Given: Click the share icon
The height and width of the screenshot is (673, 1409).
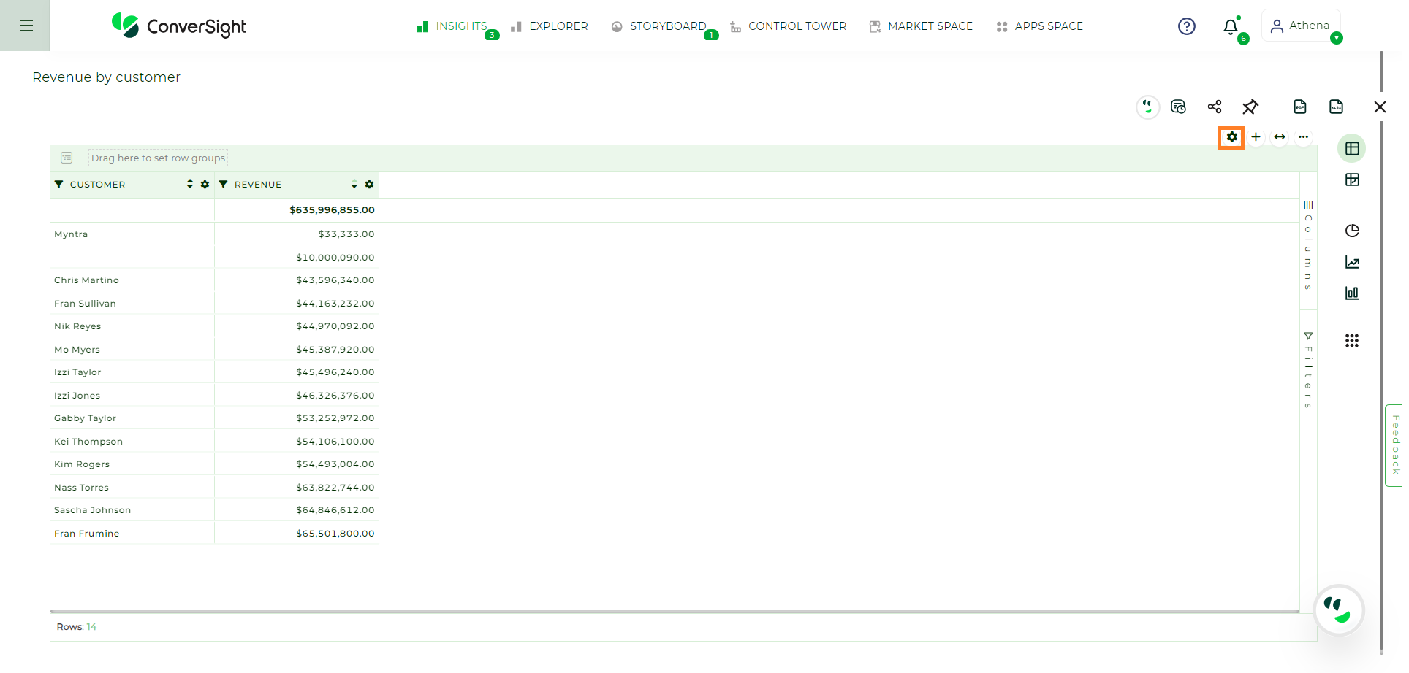Looking at the screenshot, I should tap(1215, 107).
